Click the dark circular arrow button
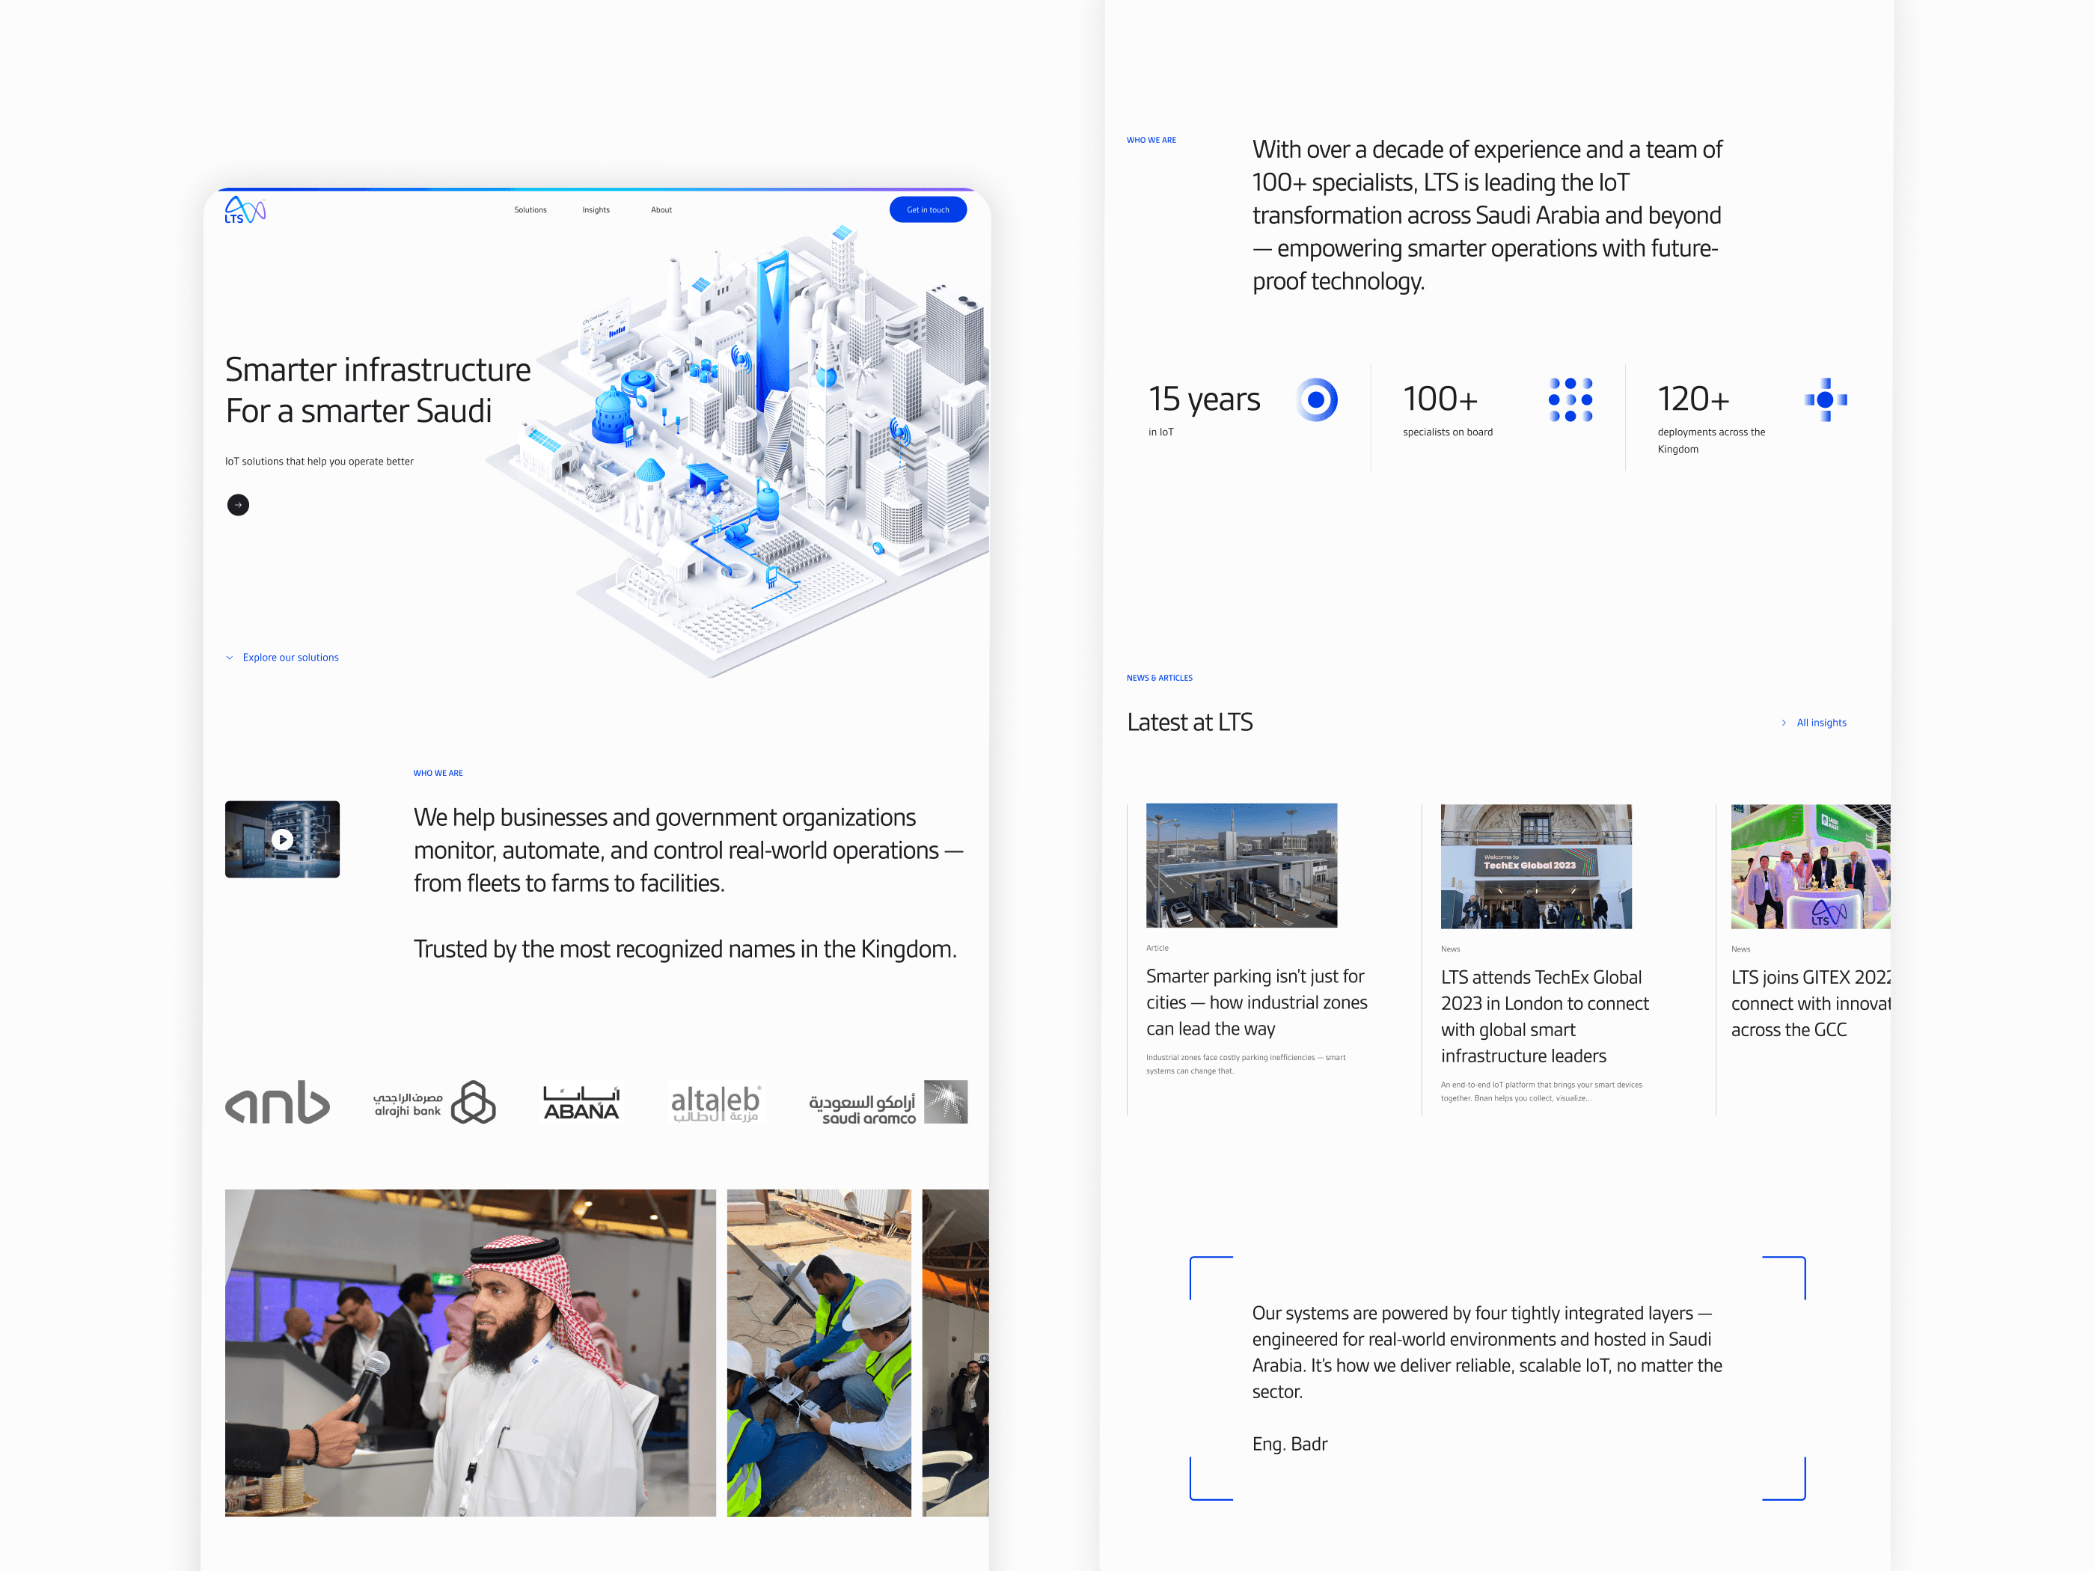Viewport: 2095px width, 1571px height. click(239, 505)
